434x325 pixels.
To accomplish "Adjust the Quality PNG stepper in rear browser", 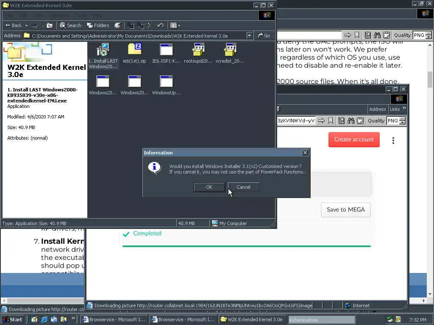I will click(x=428, y=35).
